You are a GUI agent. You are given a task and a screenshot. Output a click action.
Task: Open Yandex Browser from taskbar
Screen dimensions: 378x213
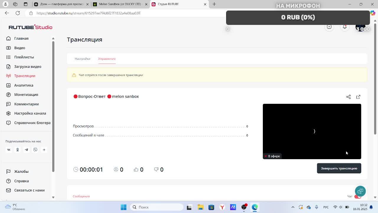222,207
